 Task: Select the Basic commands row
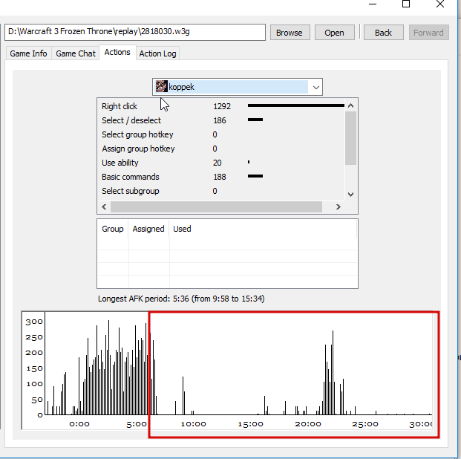[x=220, y=177]
